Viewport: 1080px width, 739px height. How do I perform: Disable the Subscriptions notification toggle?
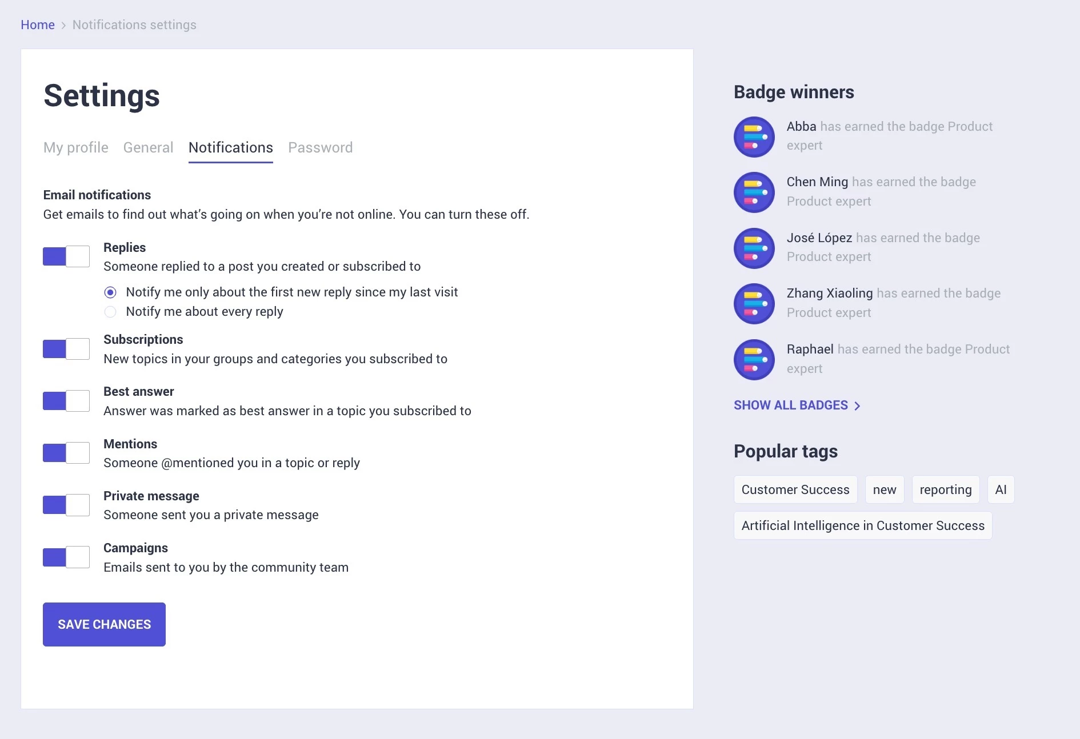coord(66,349)
